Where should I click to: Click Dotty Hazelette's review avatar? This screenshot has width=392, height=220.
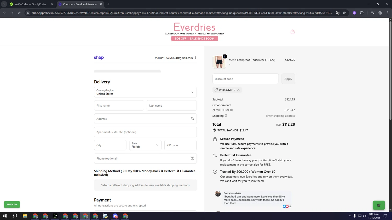coord(218,194)
